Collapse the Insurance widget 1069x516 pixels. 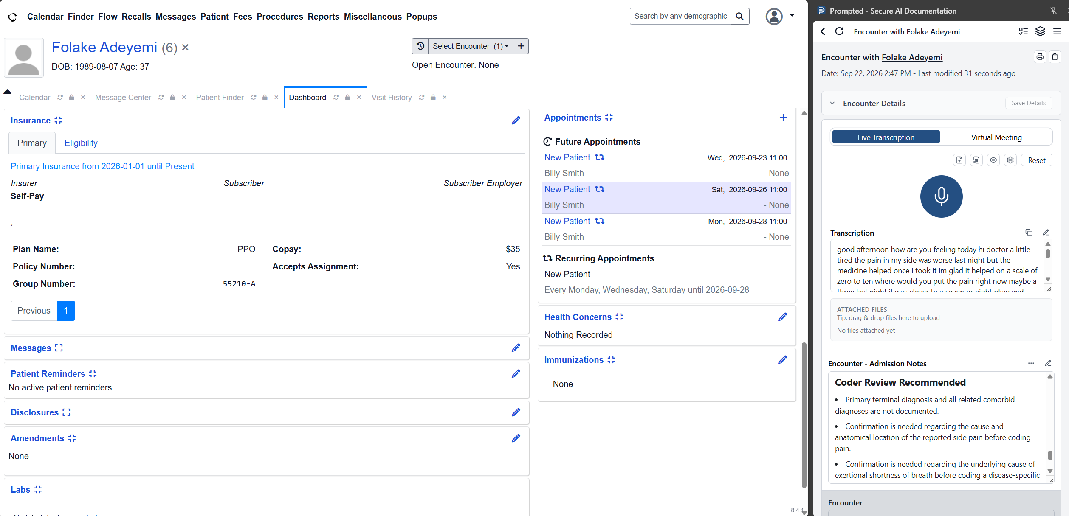tap(59, 121)
